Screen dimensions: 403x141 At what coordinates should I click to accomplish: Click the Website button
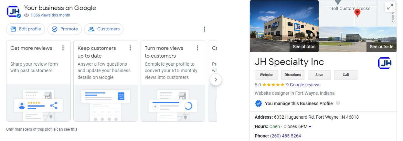click(x=266, y=75)
